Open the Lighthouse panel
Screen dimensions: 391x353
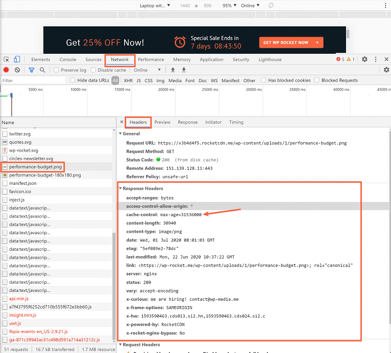pyautogui.click(x=270, y=59)
